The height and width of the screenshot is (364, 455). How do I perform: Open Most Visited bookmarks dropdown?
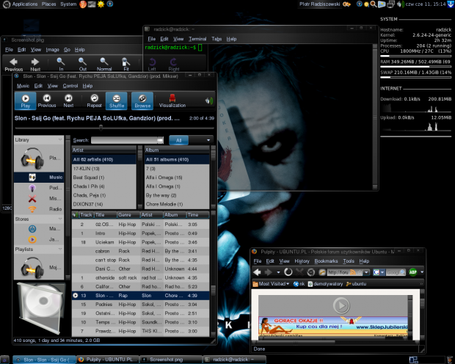click(271, 284)
